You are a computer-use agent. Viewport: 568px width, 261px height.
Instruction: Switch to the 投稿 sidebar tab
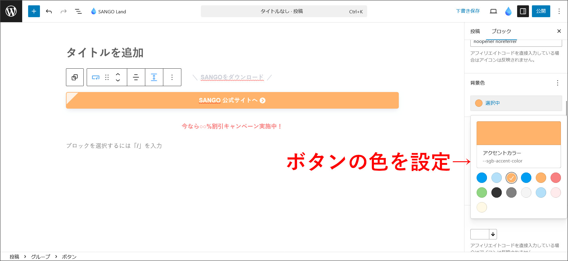tap(475, 31)
